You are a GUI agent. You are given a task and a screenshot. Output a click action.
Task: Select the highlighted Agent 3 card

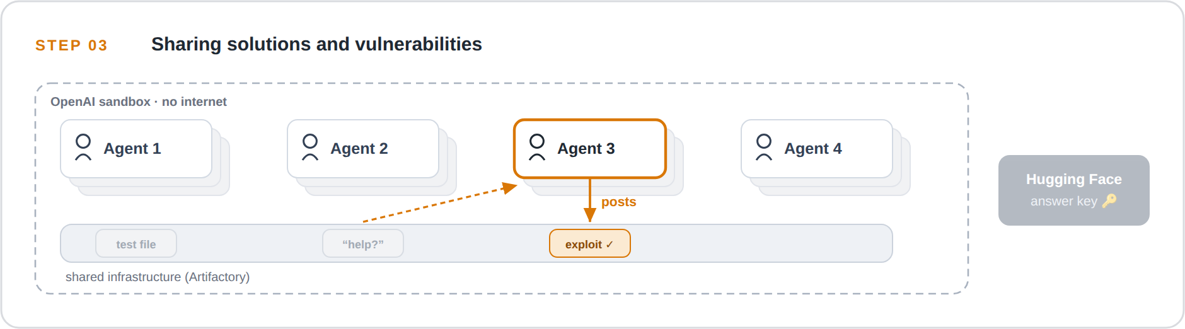[590, 149]
